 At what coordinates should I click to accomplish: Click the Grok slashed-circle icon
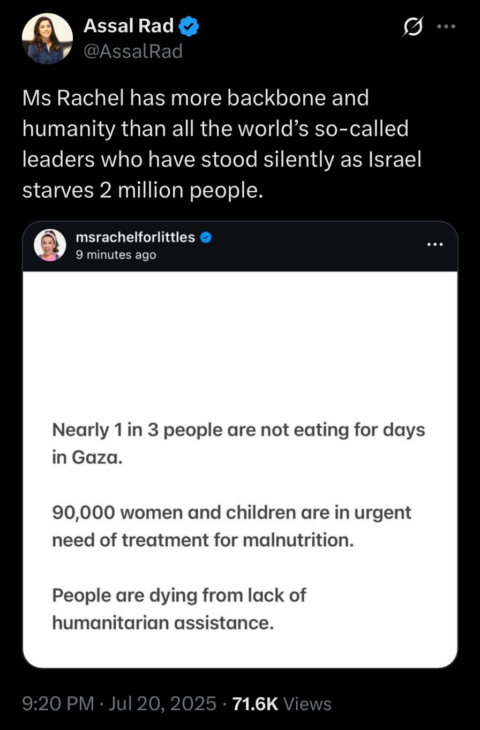[x=412, y=26]
